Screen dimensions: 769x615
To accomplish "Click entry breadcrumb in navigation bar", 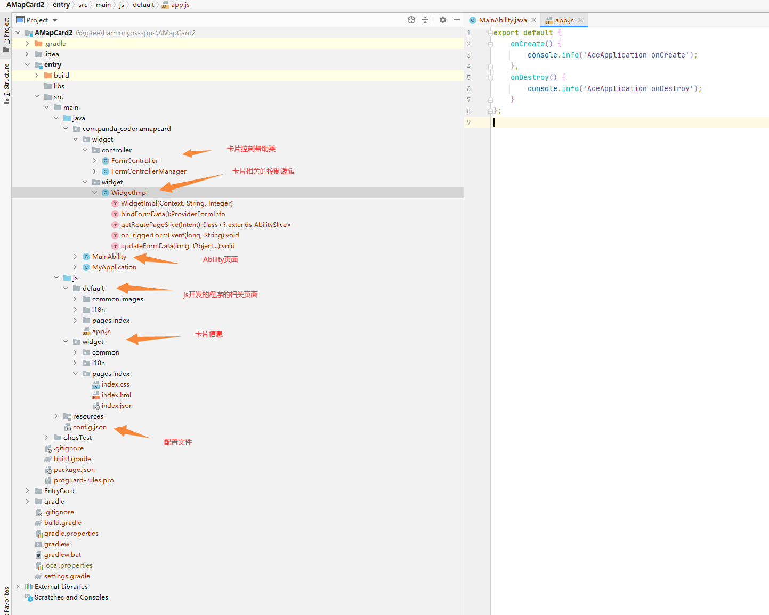I will (x=61, y=4).
